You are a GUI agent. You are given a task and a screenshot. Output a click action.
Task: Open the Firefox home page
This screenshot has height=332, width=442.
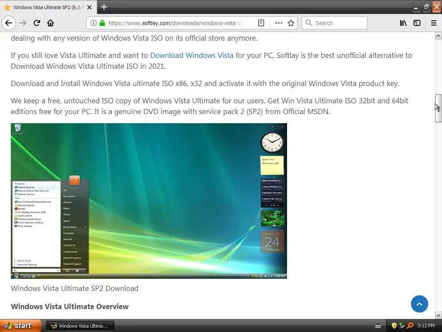[51, 23]
